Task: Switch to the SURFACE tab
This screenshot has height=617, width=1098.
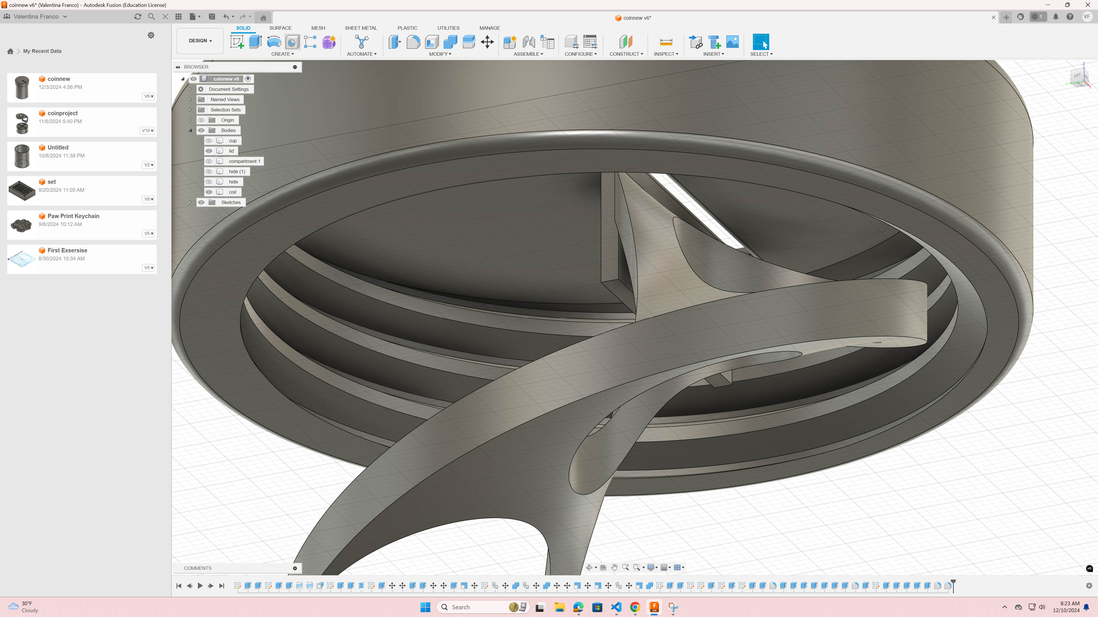Action: 281,28
